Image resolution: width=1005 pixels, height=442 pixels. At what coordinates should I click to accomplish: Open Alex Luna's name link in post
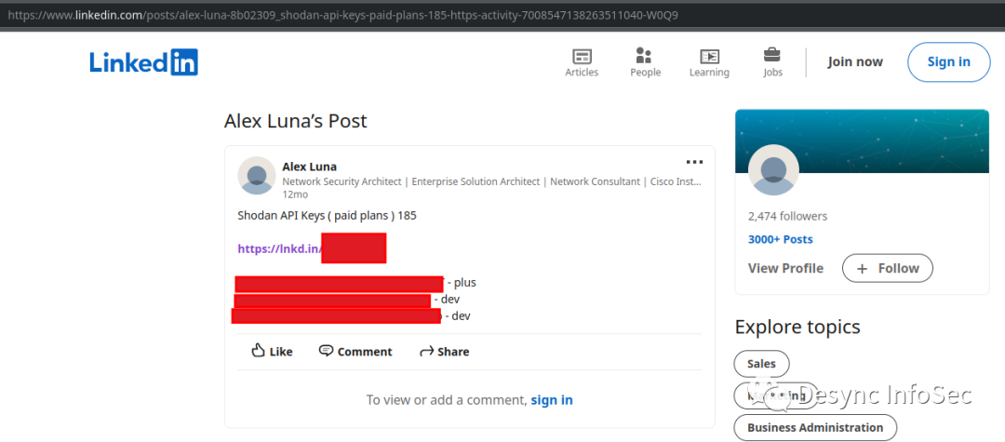309,167
